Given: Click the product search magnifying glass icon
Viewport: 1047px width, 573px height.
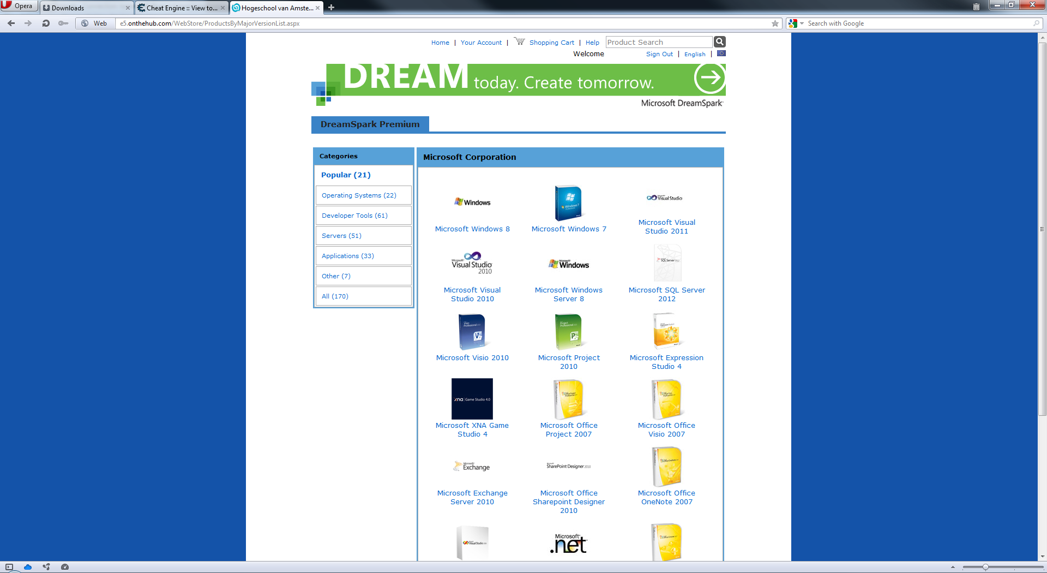Looking at the screenshot, I should point(719,41).
